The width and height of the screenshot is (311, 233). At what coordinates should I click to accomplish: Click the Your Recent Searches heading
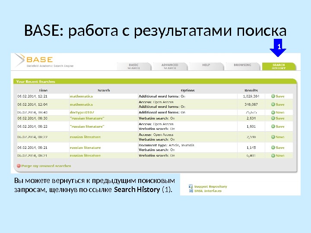click(36, 82)
